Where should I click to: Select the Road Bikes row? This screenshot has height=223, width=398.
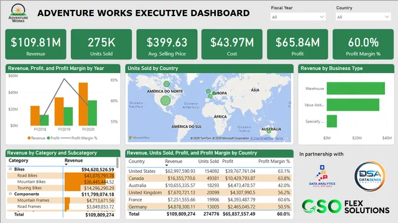(61, 175)
